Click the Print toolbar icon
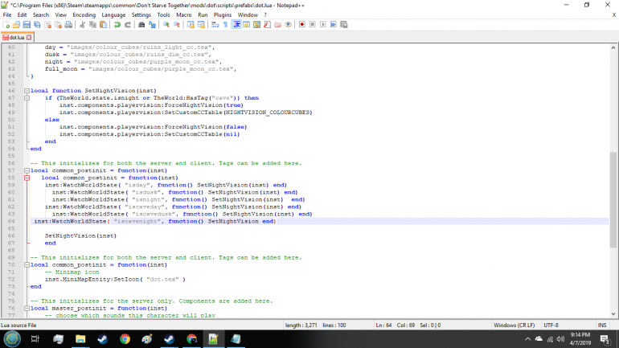The width and height of the screenshot is (619, 348). pyautogui.click(x=68, y=25)
